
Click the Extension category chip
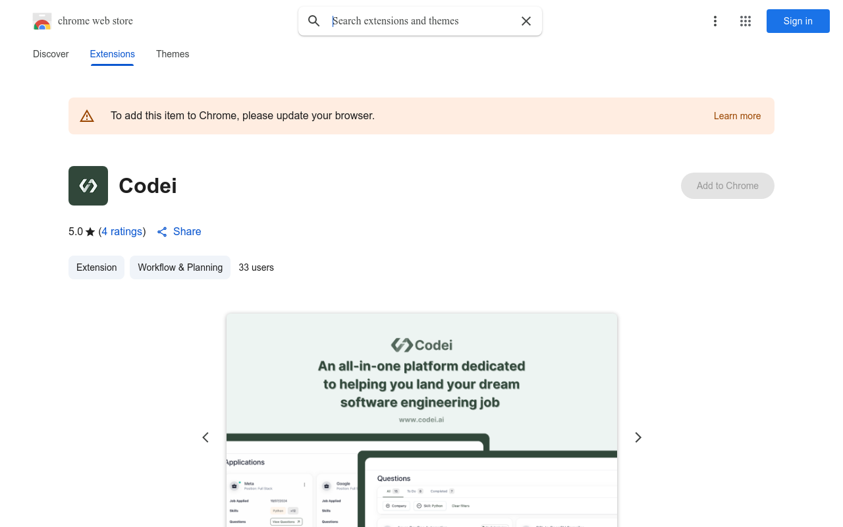coord(96,267)
